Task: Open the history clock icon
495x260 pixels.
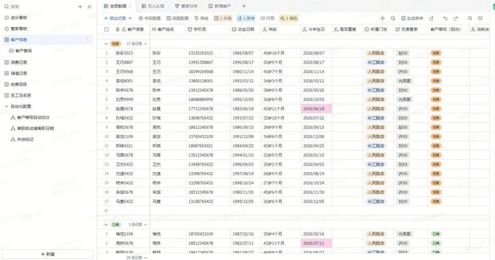Action: click(x=393, y=18)
